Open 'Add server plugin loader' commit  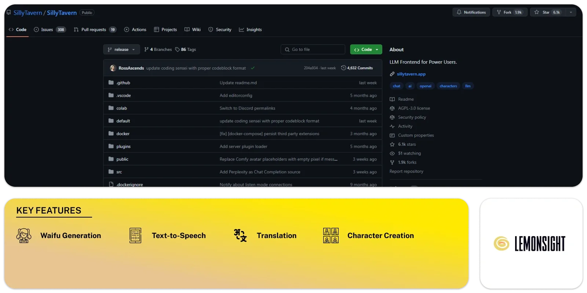243,146
